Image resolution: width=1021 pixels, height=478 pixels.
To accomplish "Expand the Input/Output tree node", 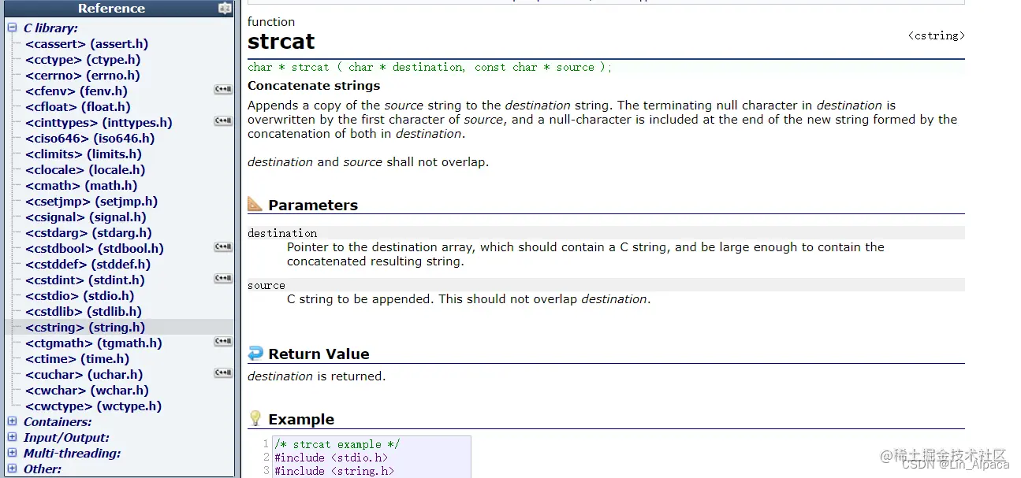I will point(12,437).
